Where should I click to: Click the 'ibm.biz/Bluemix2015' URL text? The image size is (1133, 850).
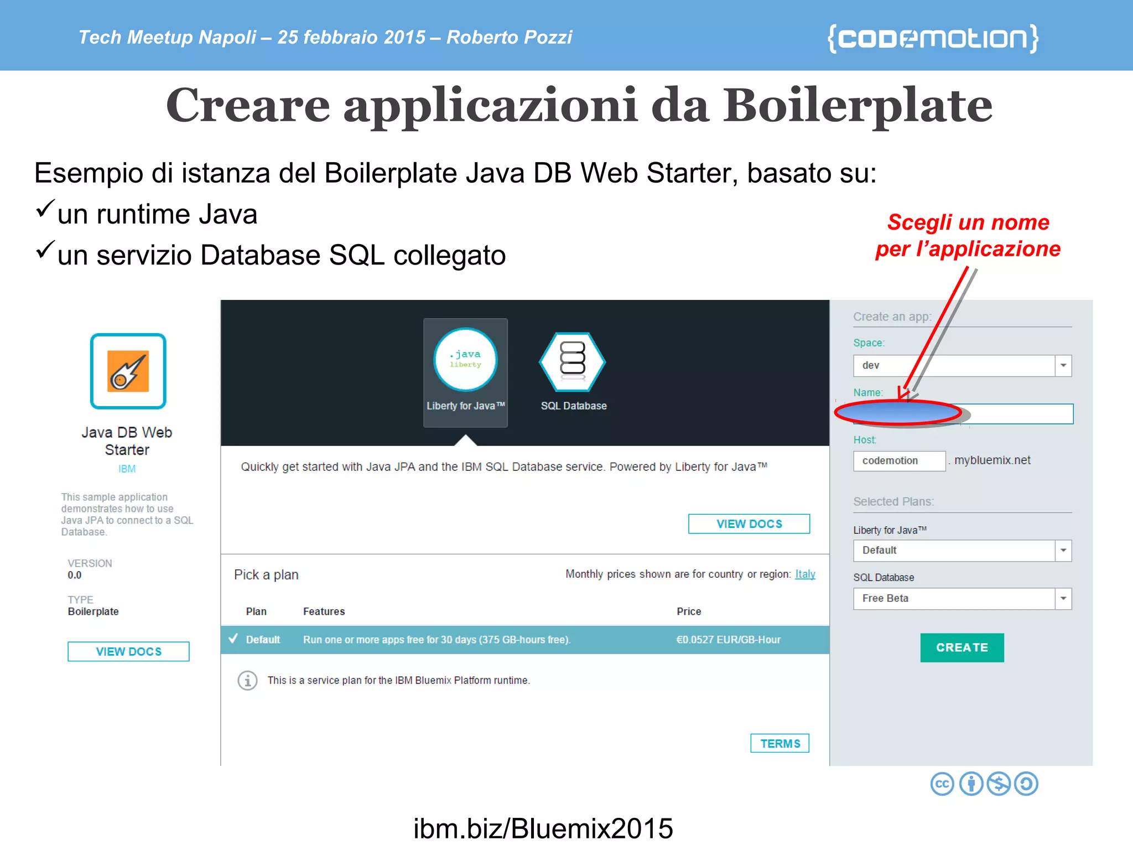(x=543, y=828)
